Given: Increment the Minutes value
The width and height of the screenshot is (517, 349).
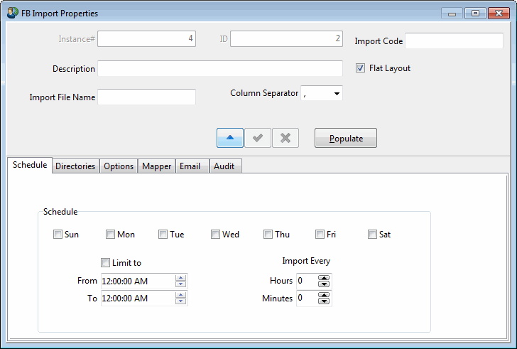Looking at the screenshot, I should (x=324, y=295).
